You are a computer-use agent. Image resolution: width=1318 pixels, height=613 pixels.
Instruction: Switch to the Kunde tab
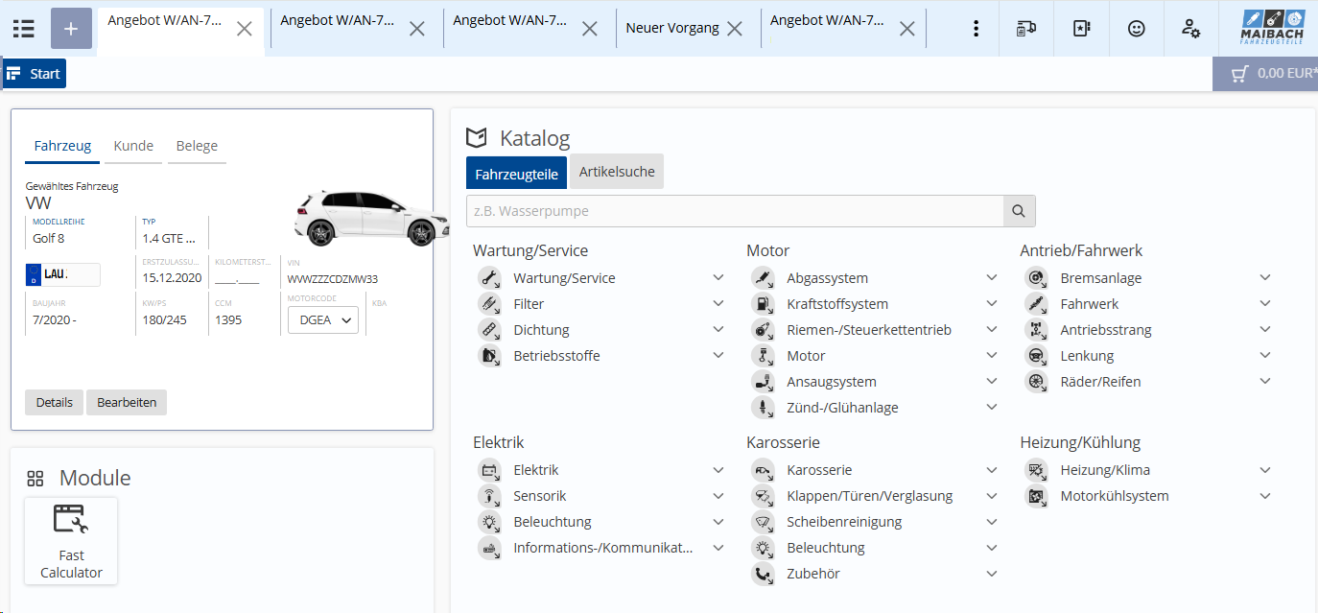(x=133, y=146)
